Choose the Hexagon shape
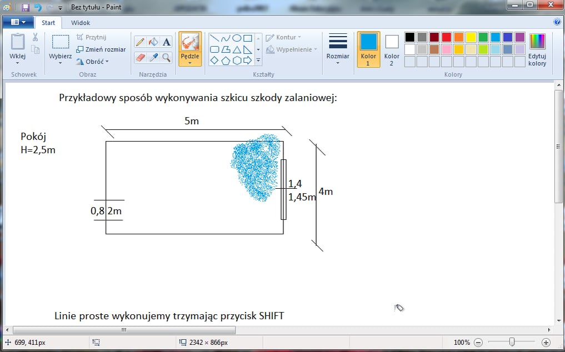The width and height of the screenshot is (565, 352). pos(236,60)
